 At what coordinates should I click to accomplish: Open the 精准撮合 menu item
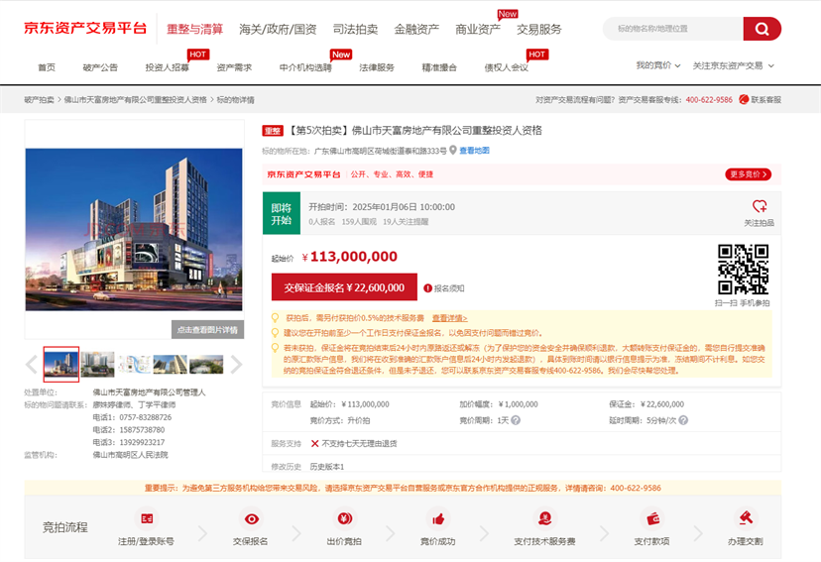(x=439, y=67)
